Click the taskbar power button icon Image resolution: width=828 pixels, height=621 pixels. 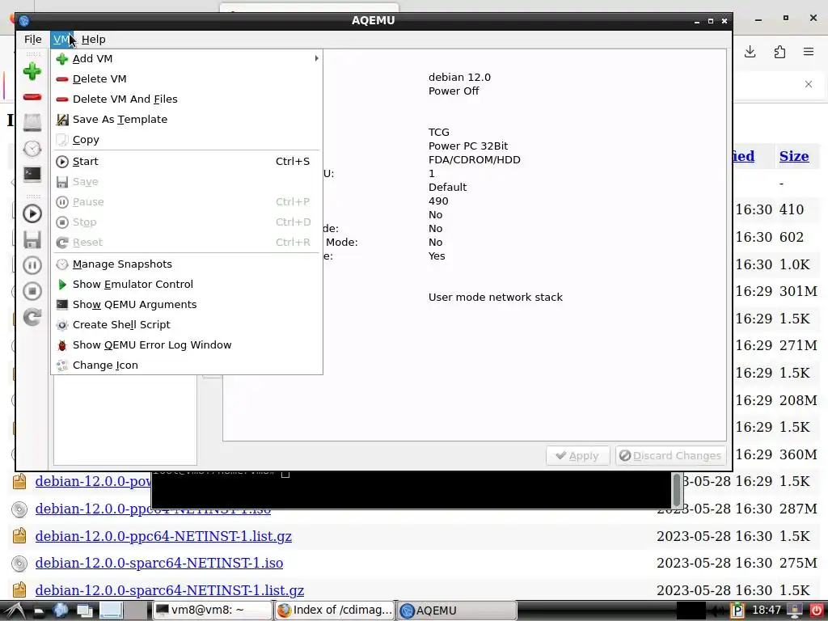(x=816, y=610)
